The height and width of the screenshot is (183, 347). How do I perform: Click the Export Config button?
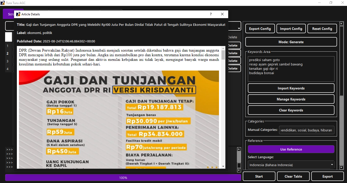[260, 29]
